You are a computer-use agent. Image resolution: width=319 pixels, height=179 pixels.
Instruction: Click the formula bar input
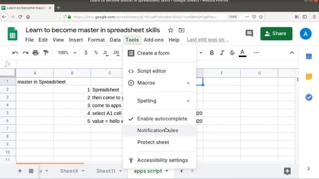(157, 64)
